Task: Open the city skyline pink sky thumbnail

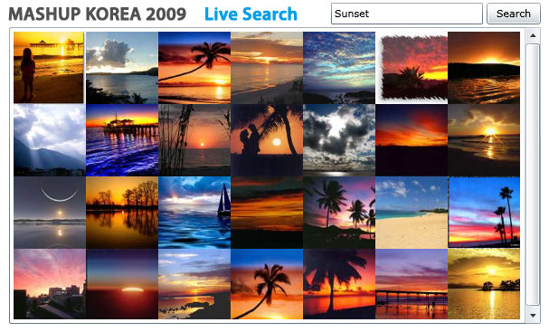Action: pos(50,284)
